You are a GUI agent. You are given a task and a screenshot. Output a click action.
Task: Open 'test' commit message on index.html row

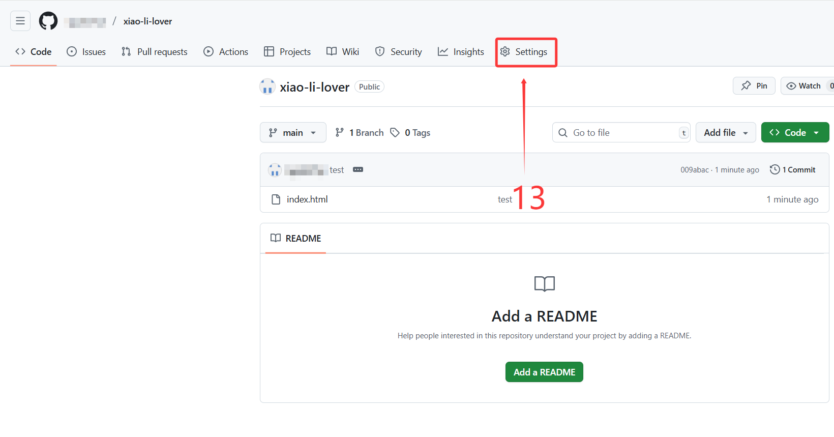coord(504,199)
